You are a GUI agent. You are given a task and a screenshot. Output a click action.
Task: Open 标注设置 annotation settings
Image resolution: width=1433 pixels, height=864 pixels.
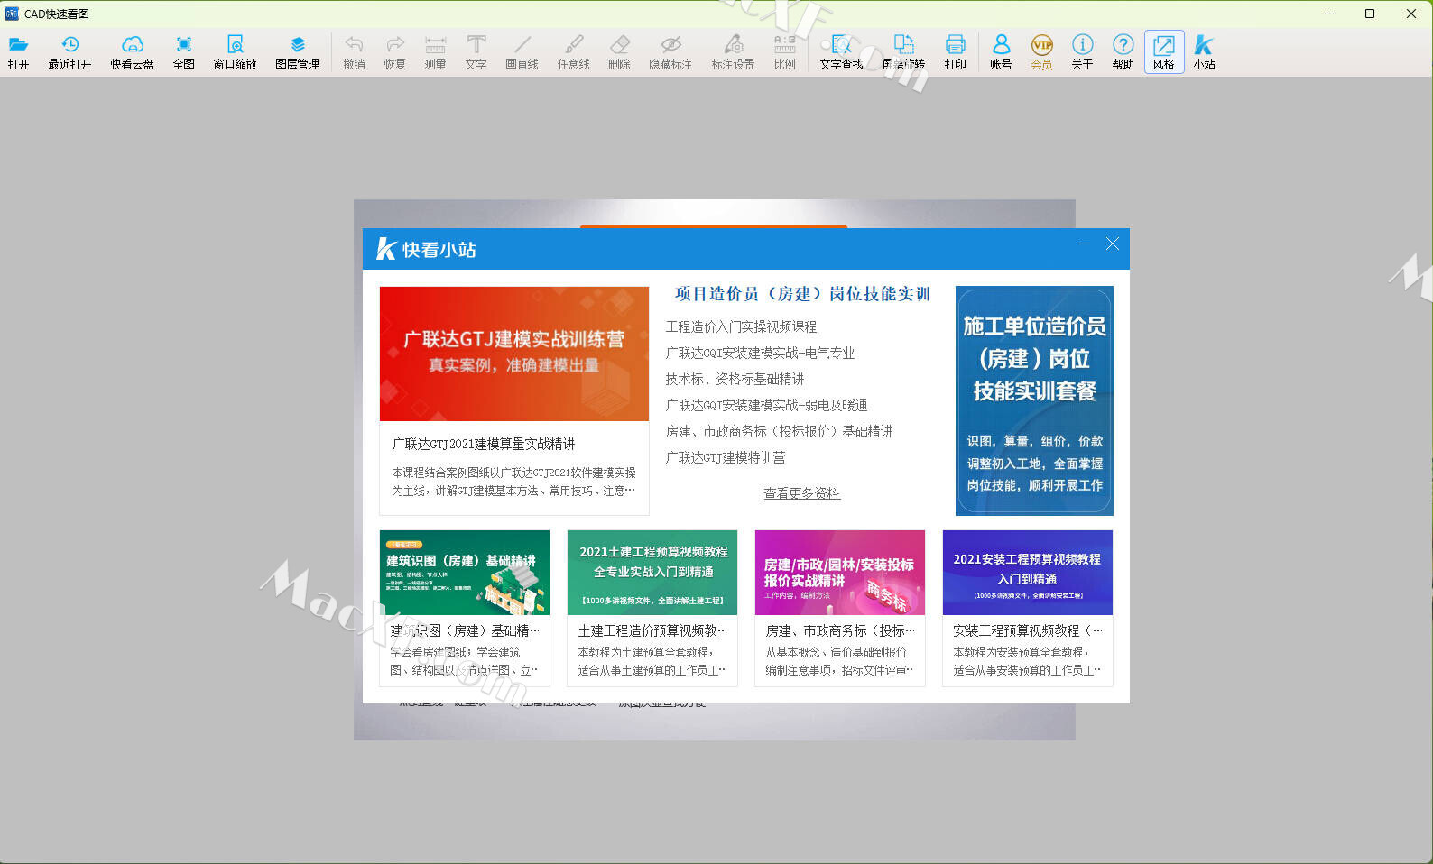tap(733, 52)
